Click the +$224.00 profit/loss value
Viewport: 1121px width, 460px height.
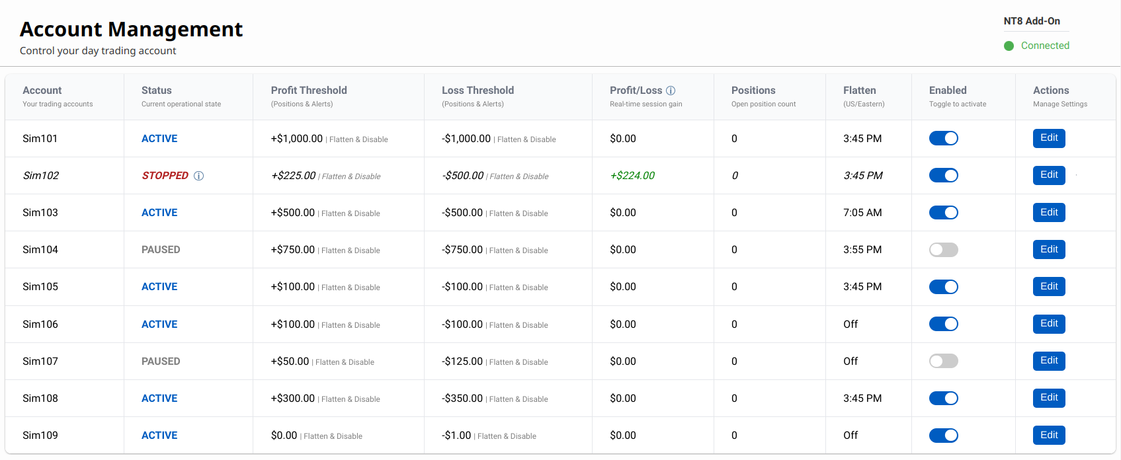632,176
